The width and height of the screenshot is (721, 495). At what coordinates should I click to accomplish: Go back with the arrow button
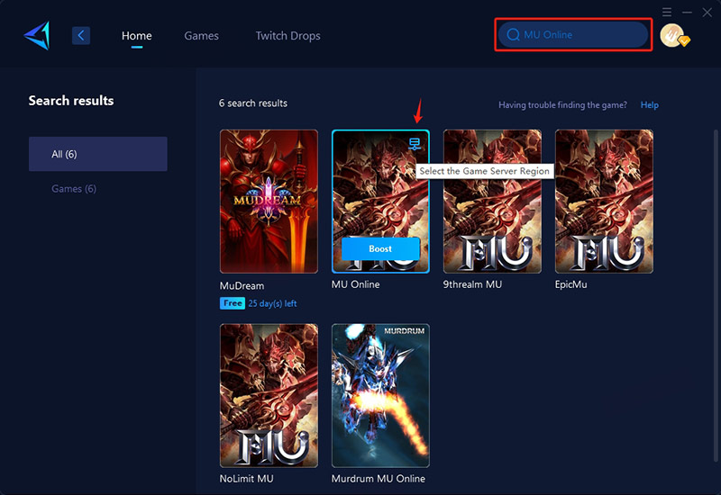pyautogui.click(x=81, y=35)
